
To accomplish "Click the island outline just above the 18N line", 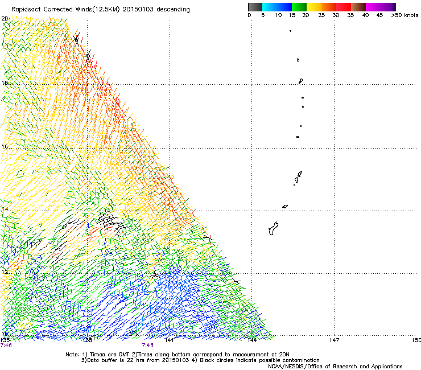I will coord(301,81).
